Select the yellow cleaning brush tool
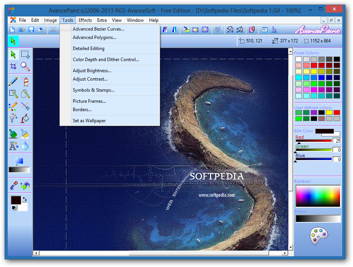Image resolution: width=353 pixels, height=267 pixels. tap(25, 134)
